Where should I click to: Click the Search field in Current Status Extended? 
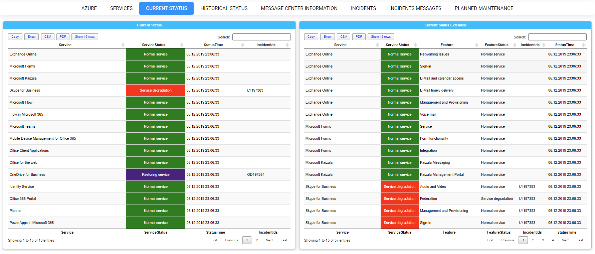(557, 37)
